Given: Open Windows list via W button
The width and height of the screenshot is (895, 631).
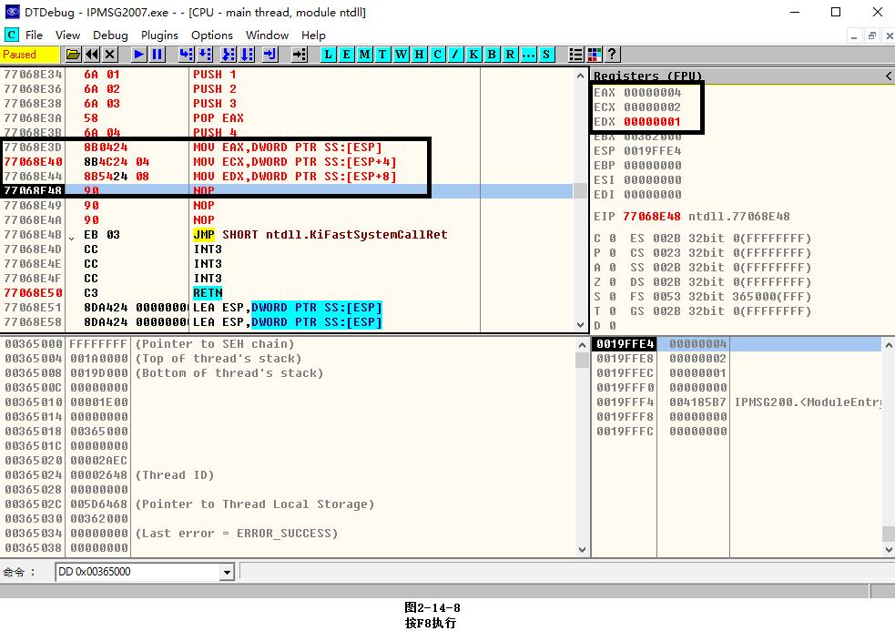Looking at the screenshot, I should (x=401, y=55).
